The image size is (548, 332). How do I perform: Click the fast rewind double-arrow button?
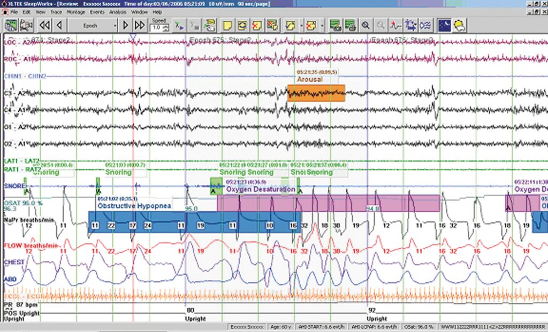pos(45,25)
